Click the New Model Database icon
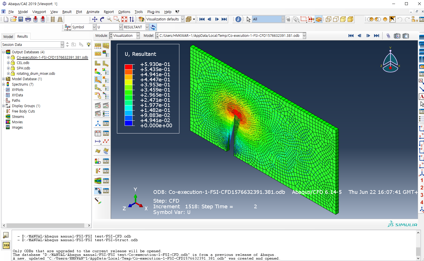 click(x=6, y=19)
